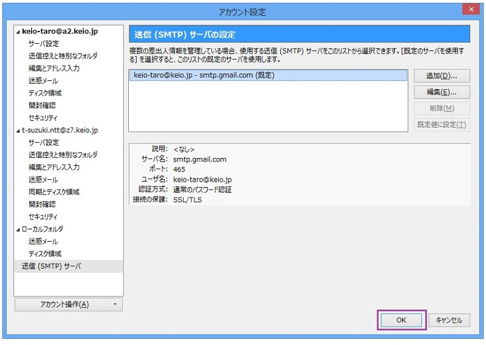Select the smtp.gmail.com server list entry
The height and width of the screenshot is (345, 486).
[267, 75]
